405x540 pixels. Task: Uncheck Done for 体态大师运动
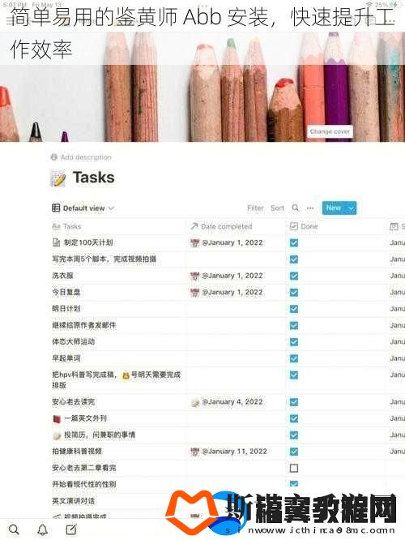point(294,342)
